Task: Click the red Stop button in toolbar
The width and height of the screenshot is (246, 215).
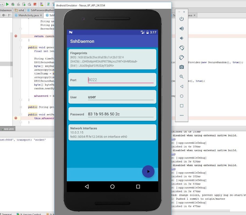Action: [35, 4]
